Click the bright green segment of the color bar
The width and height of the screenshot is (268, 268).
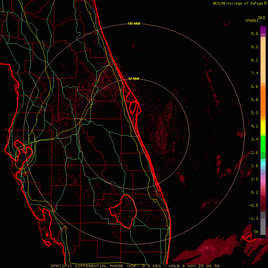(263, 144)
